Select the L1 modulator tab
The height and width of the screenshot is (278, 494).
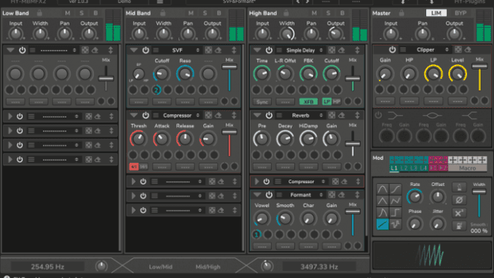[x=394, y=168]
